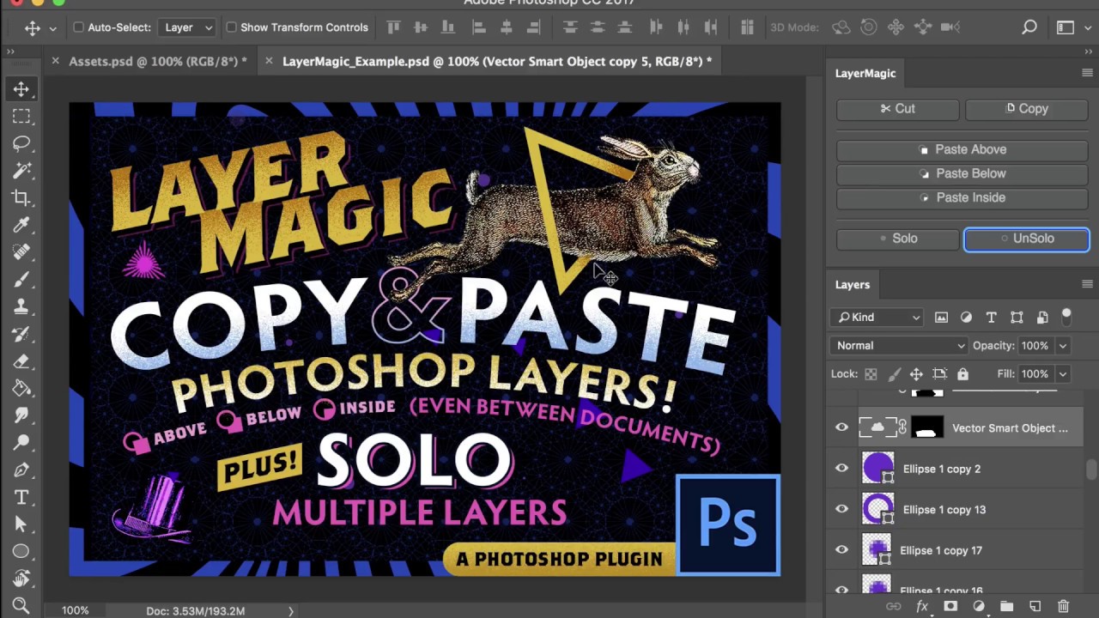Image resolution: width=1099 pixels, height=618 pixels.
Task: Select the Horizontal Type tool
Action: point(21,497)
